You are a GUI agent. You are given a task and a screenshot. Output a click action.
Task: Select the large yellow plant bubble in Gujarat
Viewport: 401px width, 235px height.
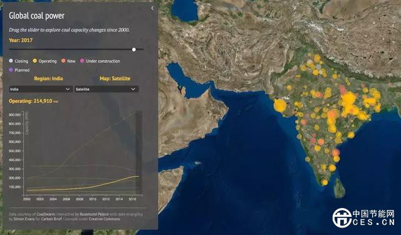pos(280,106)
